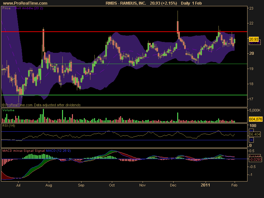Click the Jul marker on time axis

18,185
